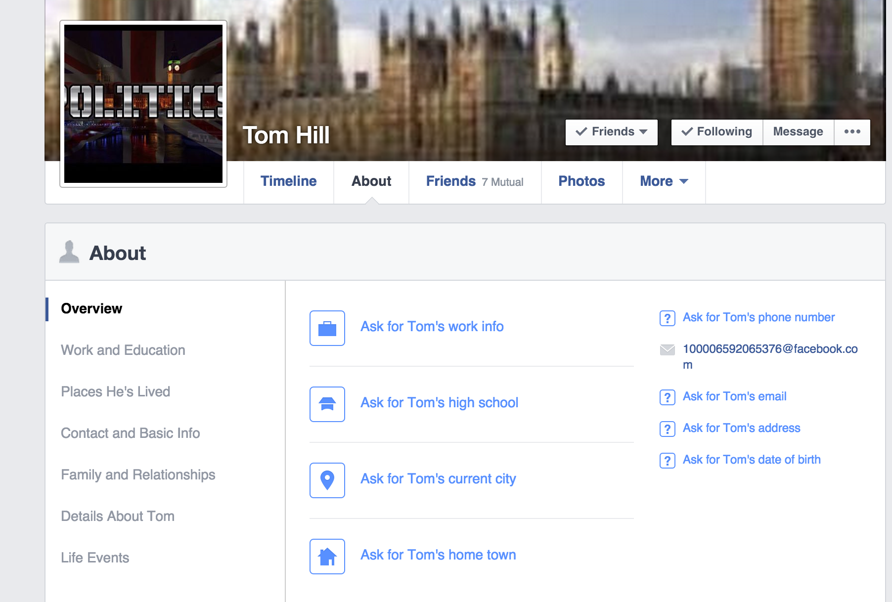Click the Message button

(x=798, y=132)
